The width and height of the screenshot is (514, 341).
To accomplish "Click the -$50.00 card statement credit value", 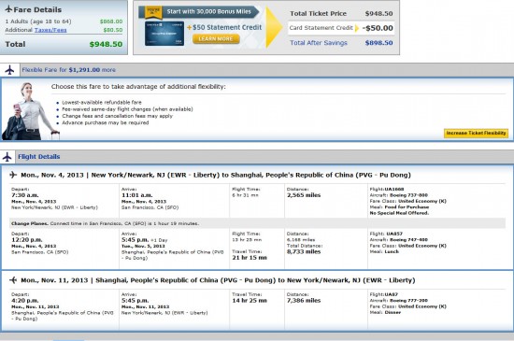I will 378,28.
